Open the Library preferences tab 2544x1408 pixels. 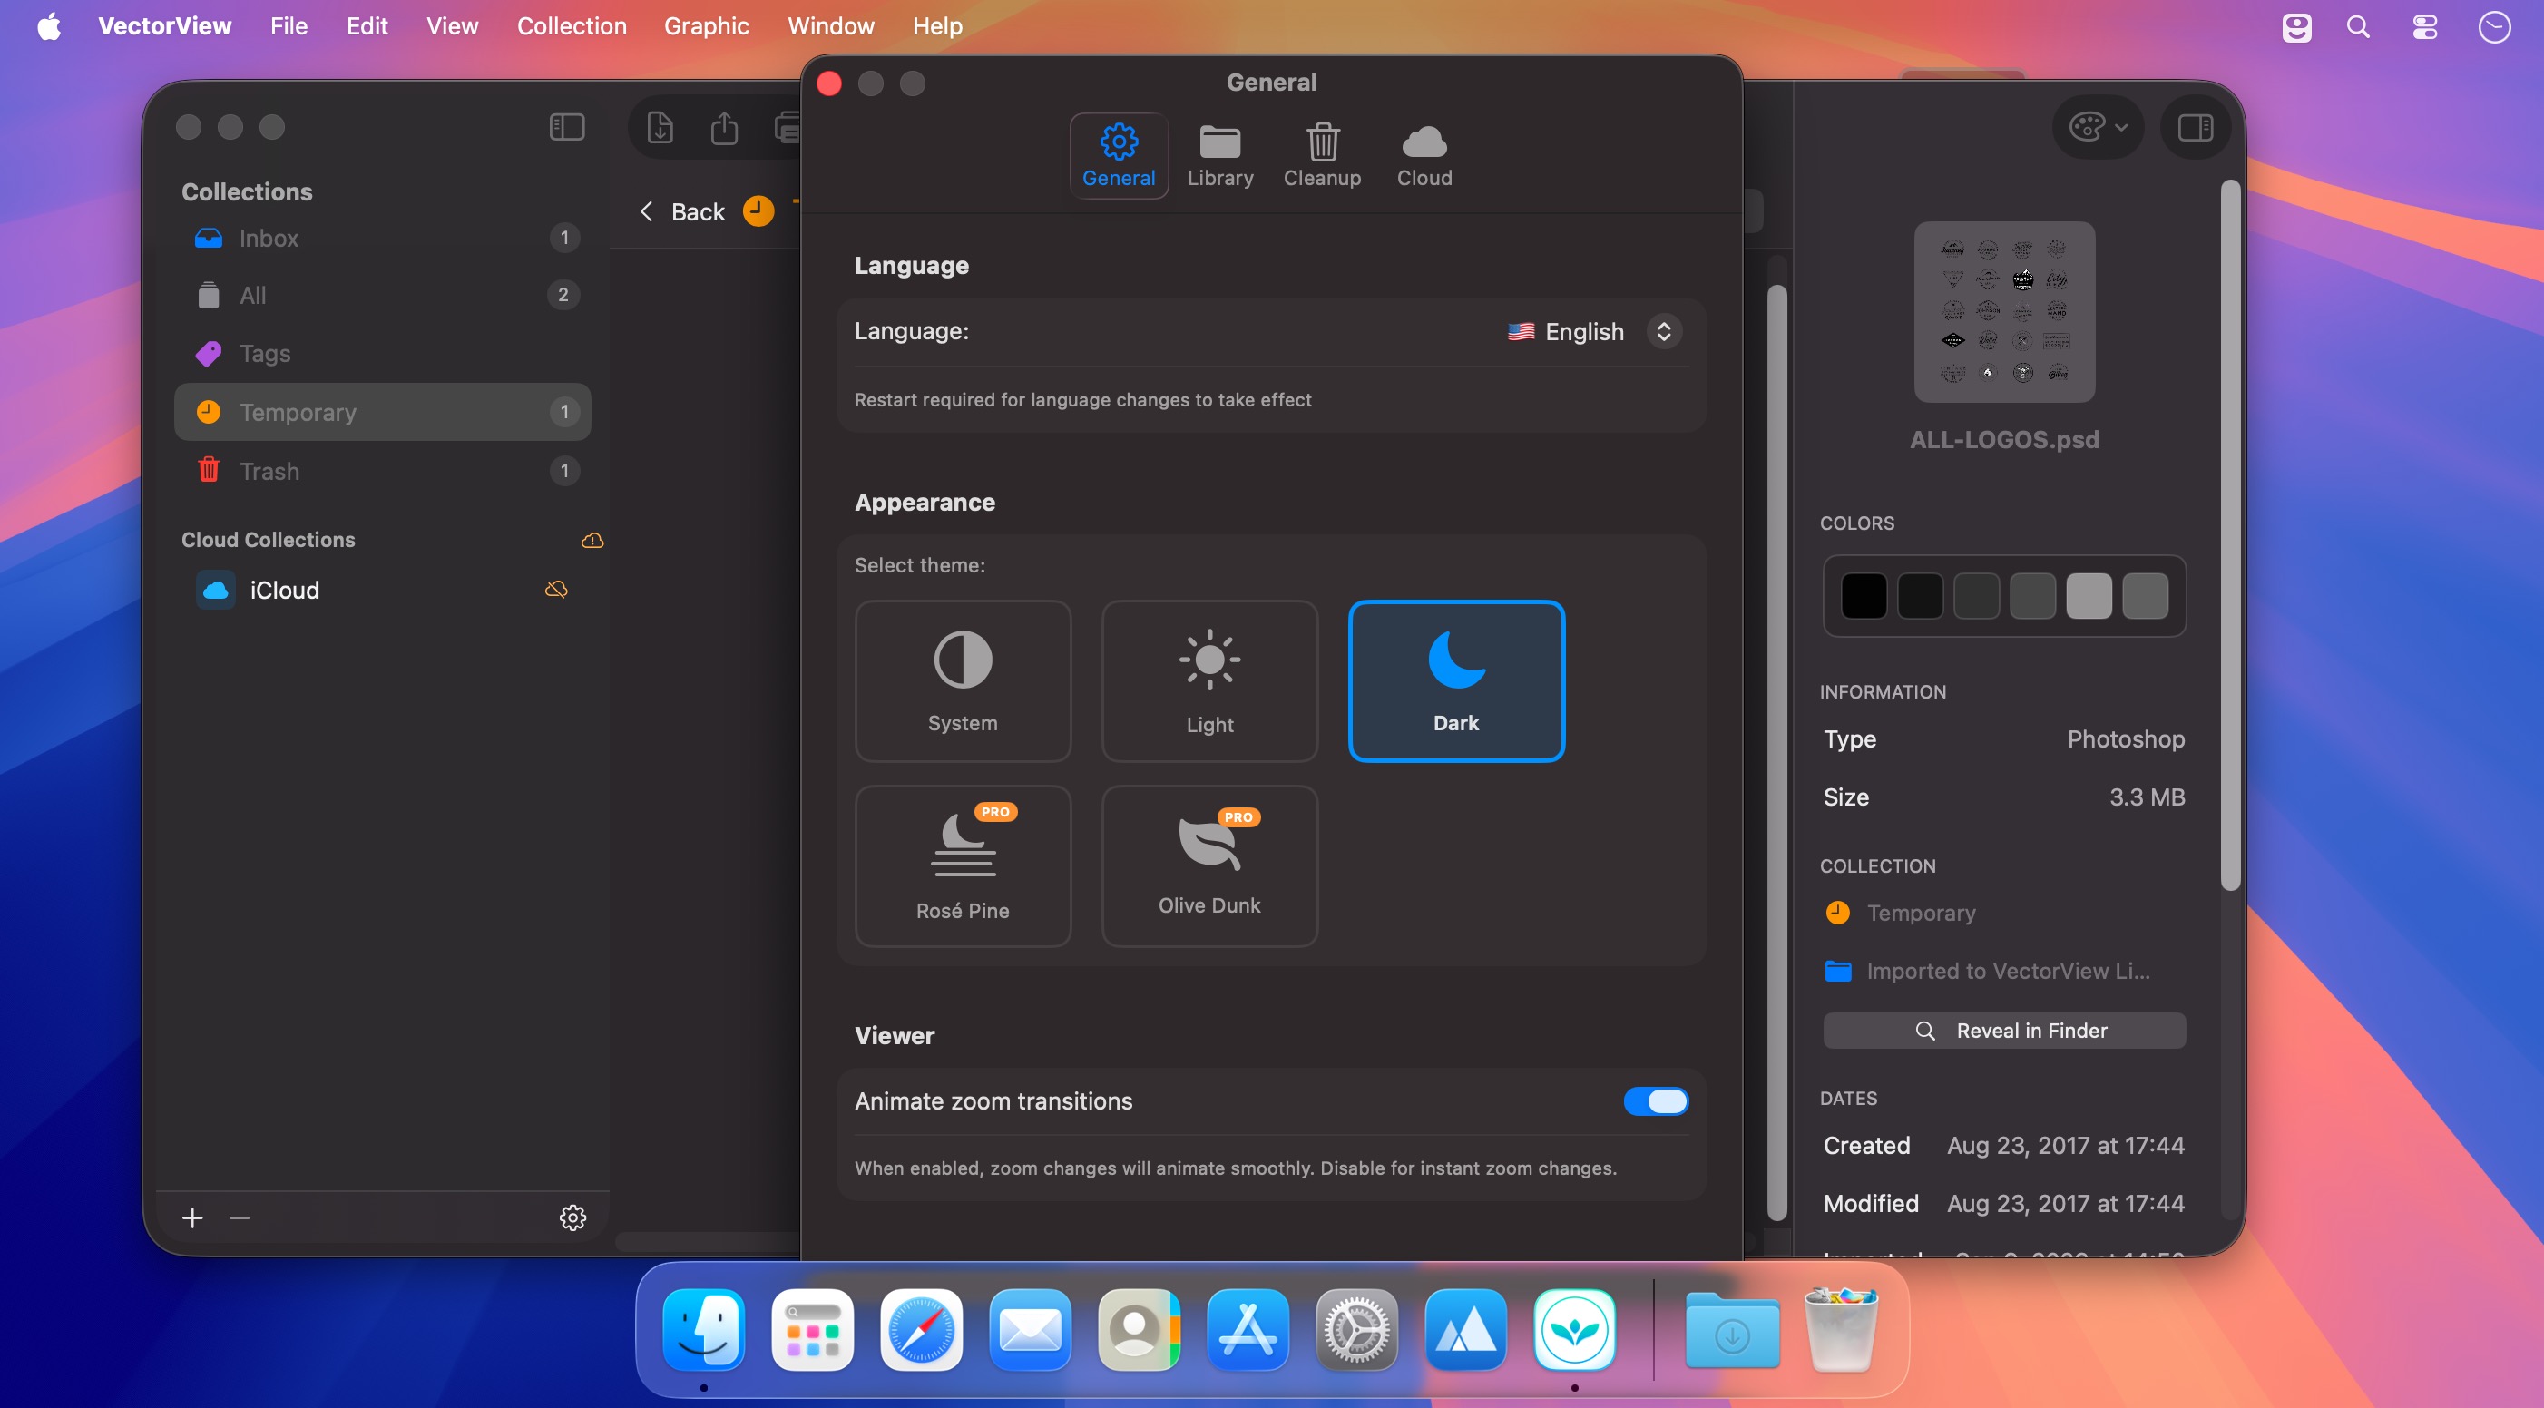[x=1219, y=156]
